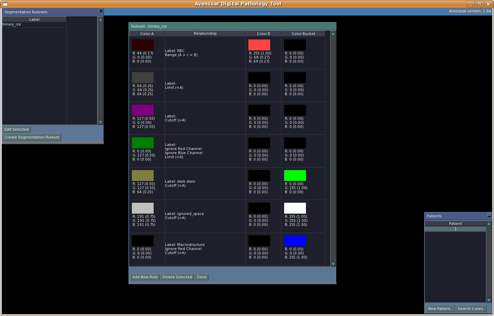Click the Search Cases button
This screenshot has width=494, height=316.
[471, 309]
